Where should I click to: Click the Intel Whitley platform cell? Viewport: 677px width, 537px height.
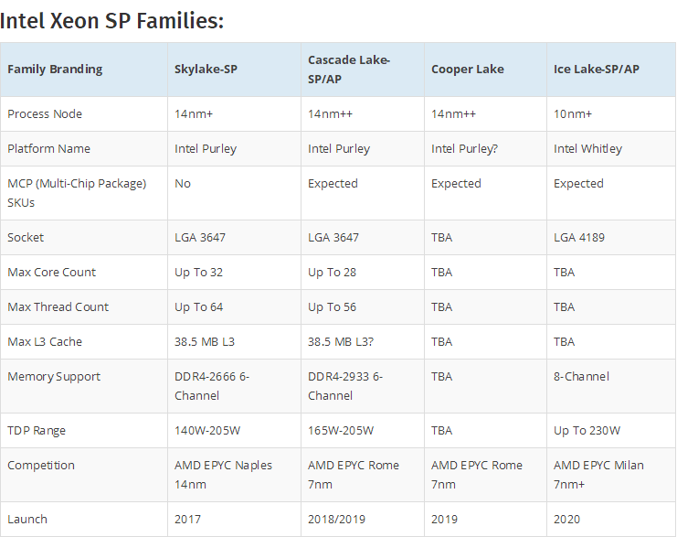click(587, 149)
